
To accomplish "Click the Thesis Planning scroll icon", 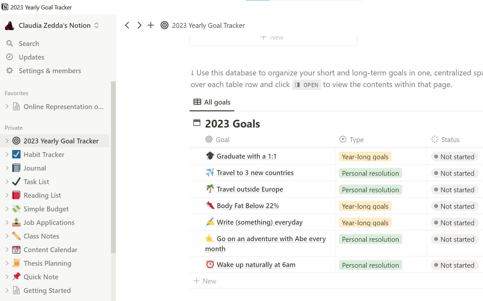I will [16, 263].
